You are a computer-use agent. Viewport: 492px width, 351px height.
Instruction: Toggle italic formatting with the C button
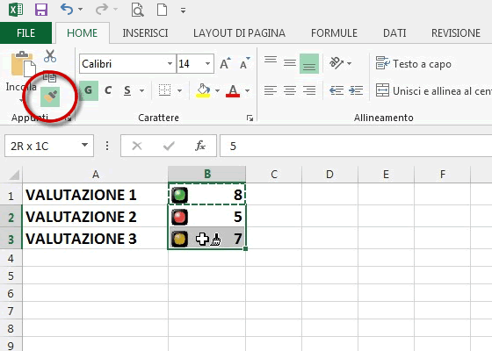pyautogui.click(x=108, y=90)
